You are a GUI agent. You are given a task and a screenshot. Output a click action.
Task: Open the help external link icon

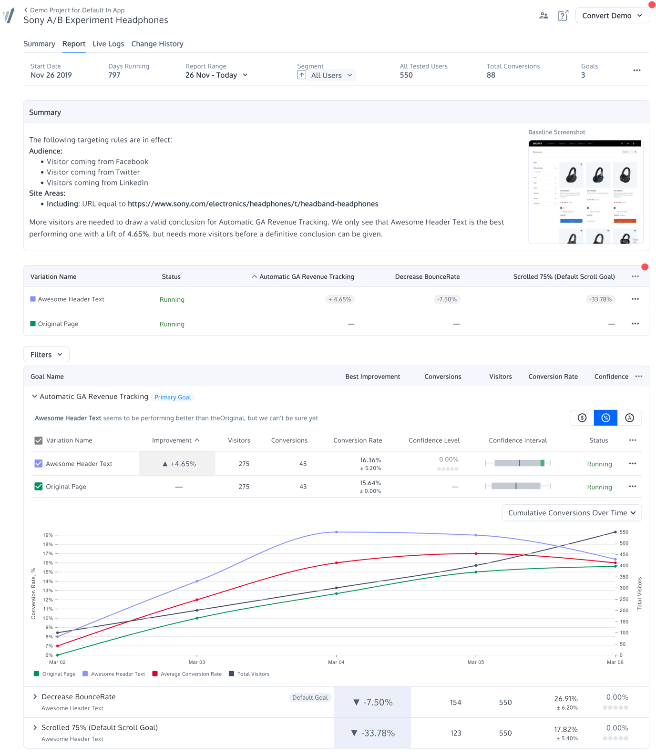click(x=563, y=16)
